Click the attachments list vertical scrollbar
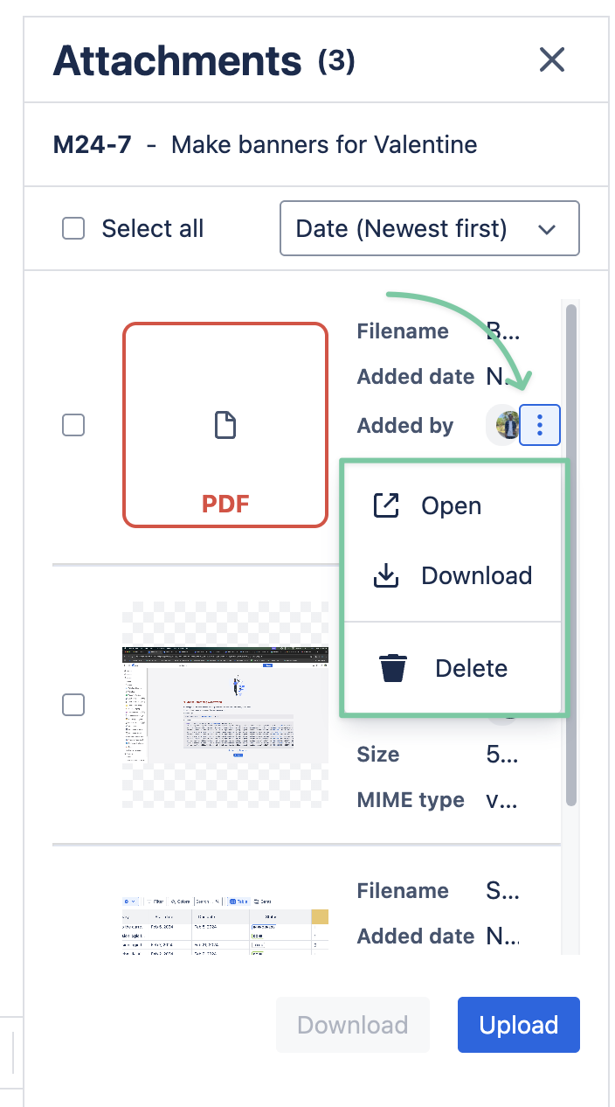The image size is (615, 1107). click(571, 551)
